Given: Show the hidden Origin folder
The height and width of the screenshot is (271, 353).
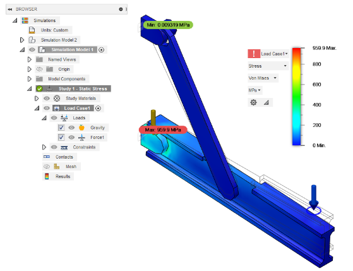Looking at the screenshot, I should (x=39, y=69).
